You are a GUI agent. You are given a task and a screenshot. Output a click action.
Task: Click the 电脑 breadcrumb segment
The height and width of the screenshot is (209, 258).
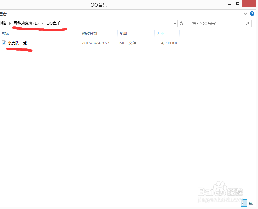click(3, 23)
